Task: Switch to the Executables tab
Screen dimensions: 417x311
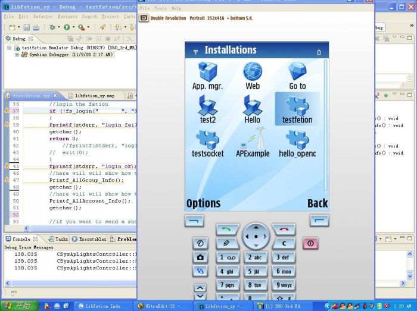Action: (89, 239)
